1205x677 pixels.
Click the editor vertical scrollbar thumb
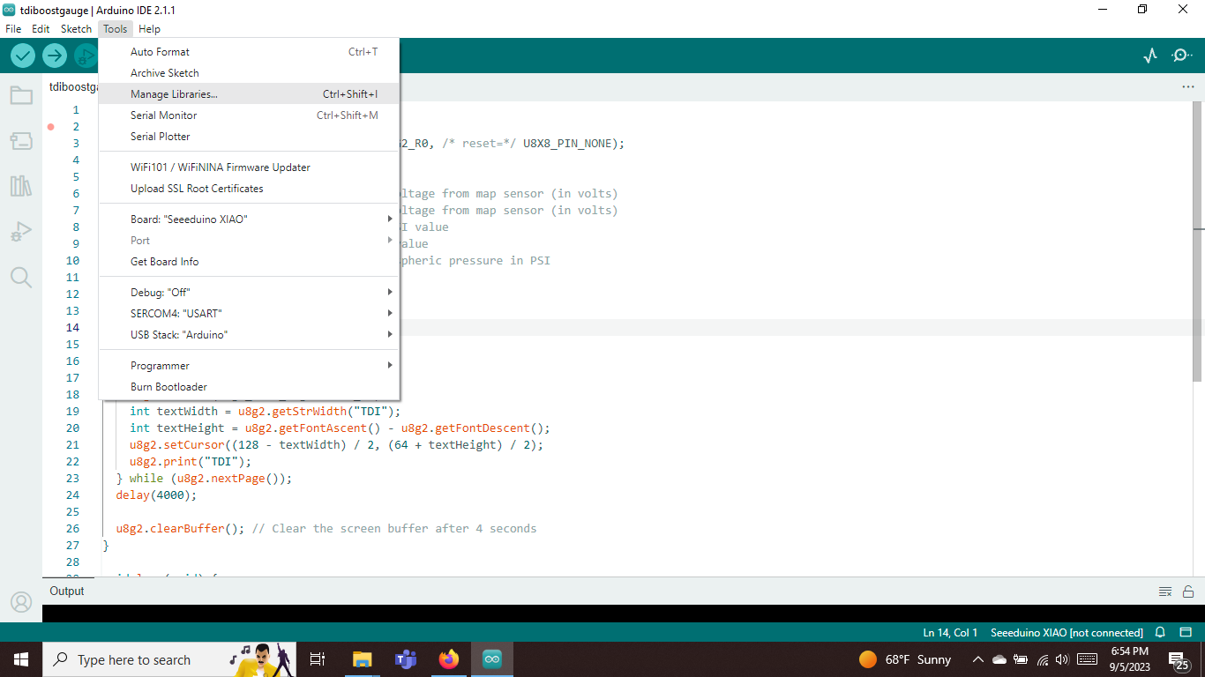(x=1197, y=241)
